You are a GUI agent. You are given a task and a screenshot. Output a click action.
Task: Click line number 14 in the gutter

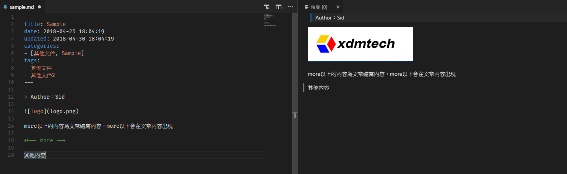(11, 111)
